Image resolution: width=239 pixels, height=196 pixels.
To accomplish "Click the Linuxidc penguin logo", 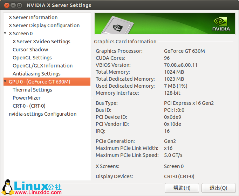I will tap(7, 188).
